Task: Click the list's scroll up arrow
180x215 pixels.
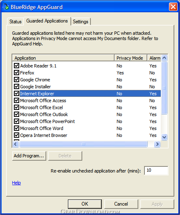Action: [164, 58]
